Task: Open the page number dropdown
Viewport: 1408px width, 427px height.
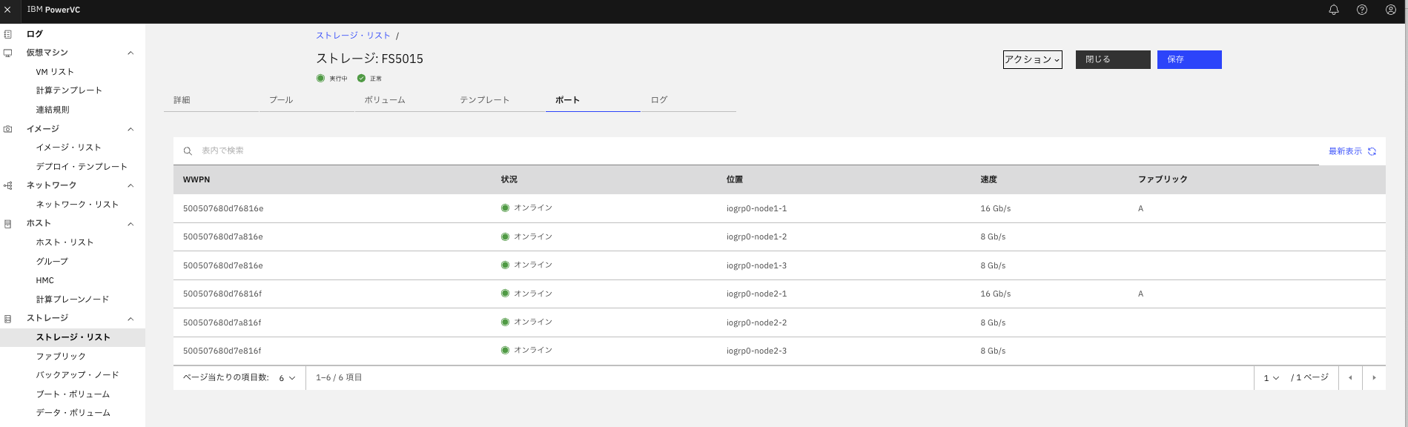Action: tap(1271, 378)
